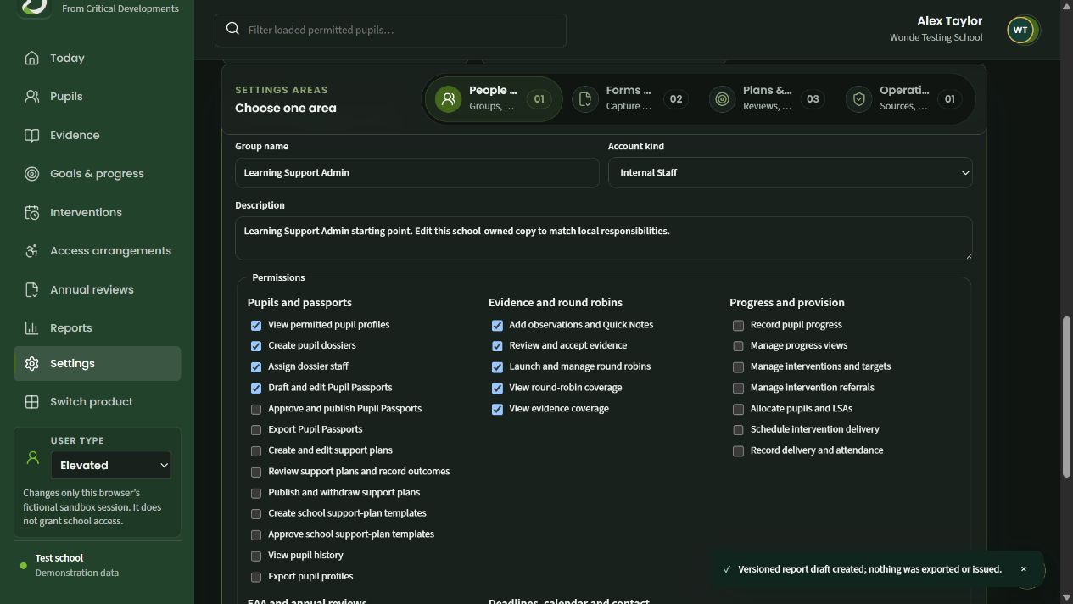Uncheck View evidence coverage
Viewport: 1073px width, 604px height.
click(497, 409)
